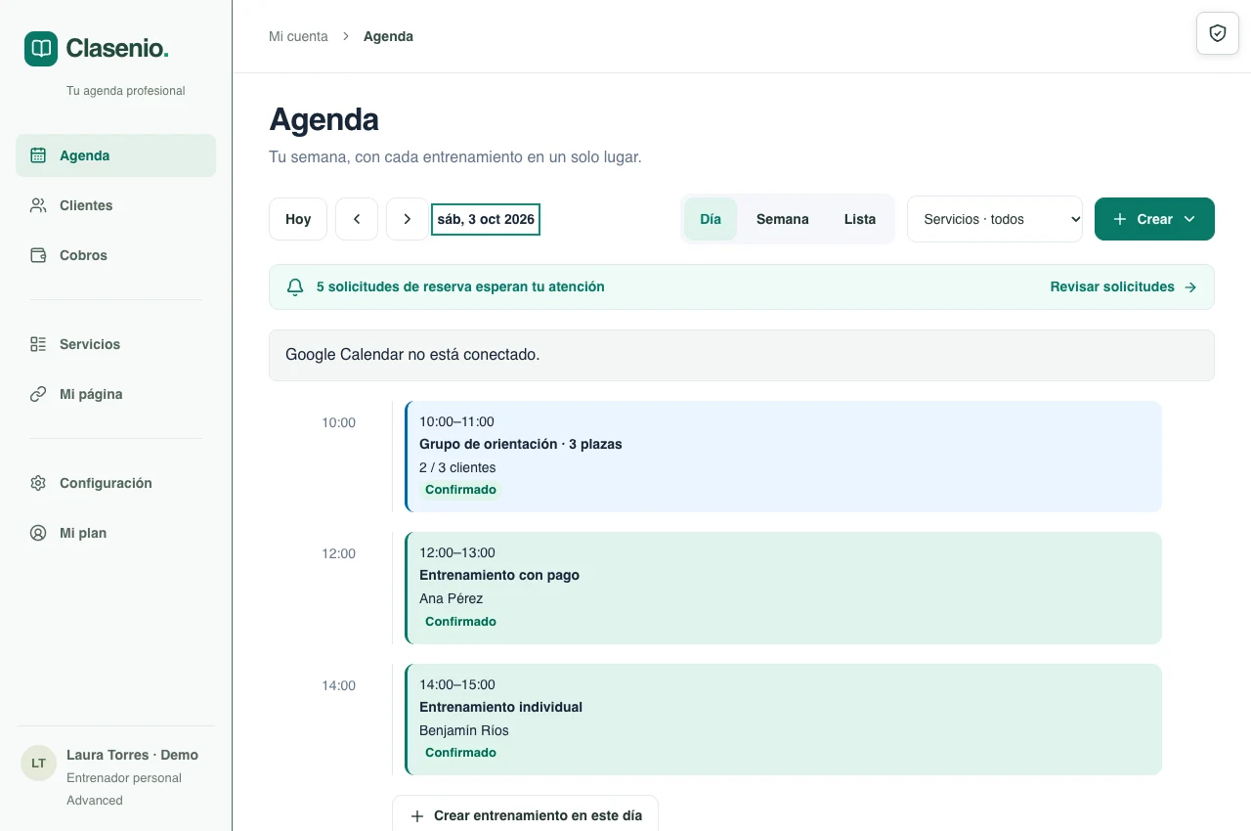Click the plus icon on the Crear button
The image size is (1251, 831).
click(1120, 219)
